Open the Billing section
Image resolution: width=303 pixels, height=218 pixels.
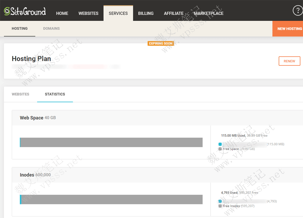tap(146, 13)
